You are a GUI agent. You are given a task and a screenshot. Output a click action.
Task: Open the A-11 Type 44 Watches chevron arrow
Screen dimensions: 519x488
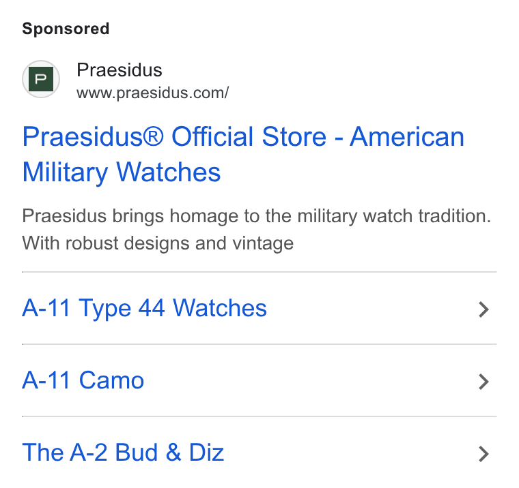coord(483,309)
